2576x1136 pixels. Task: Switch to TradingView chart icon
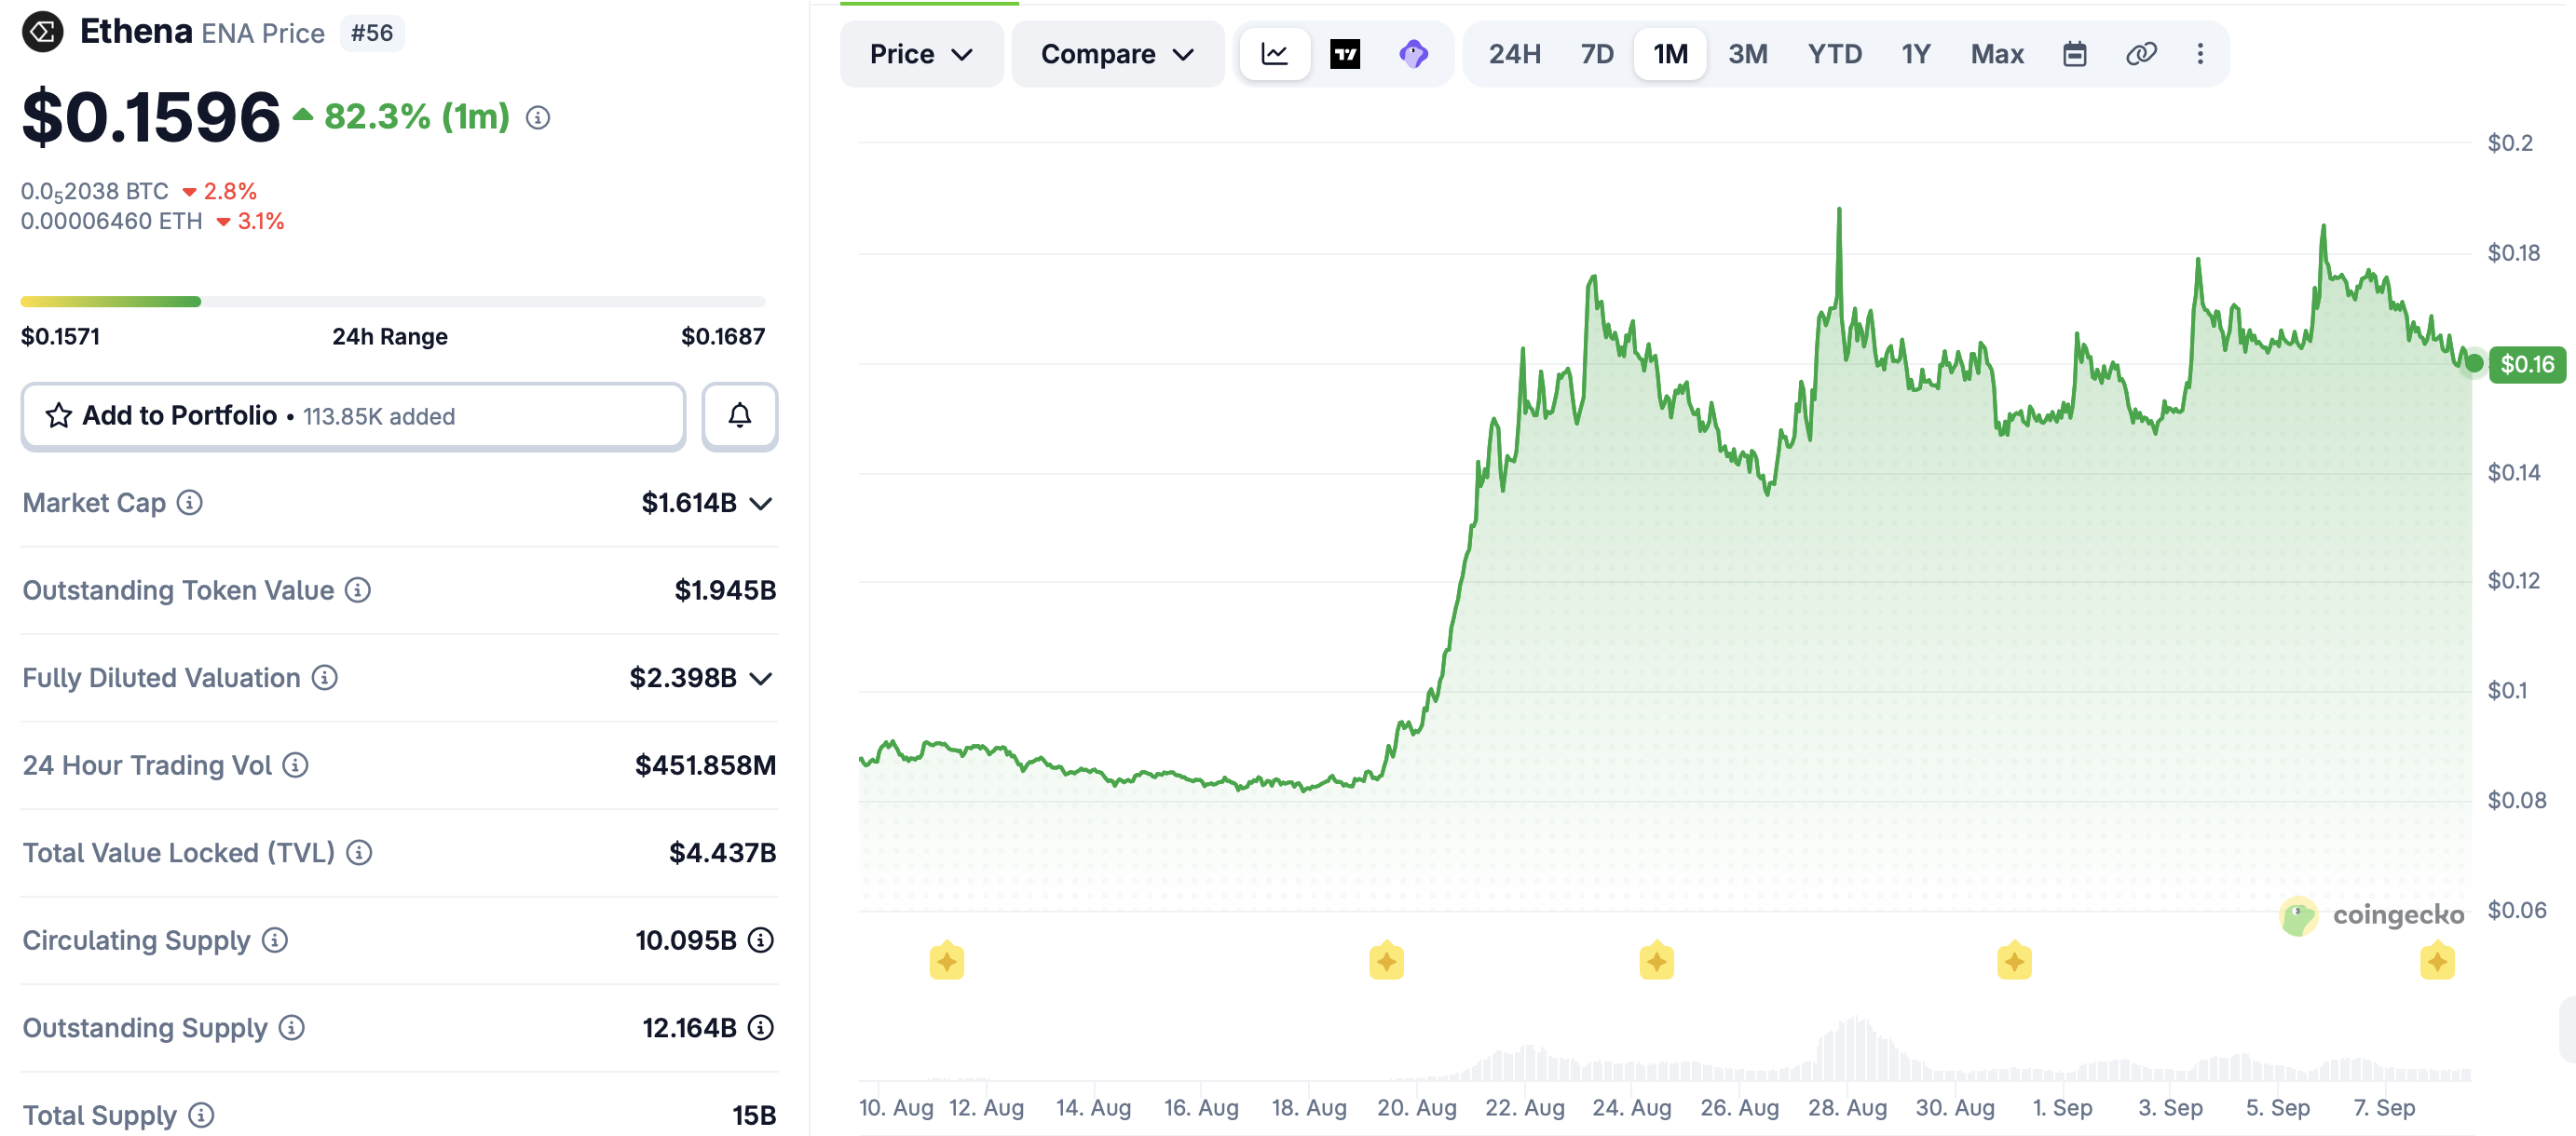pyautogui.click(x=1345, y=54)
